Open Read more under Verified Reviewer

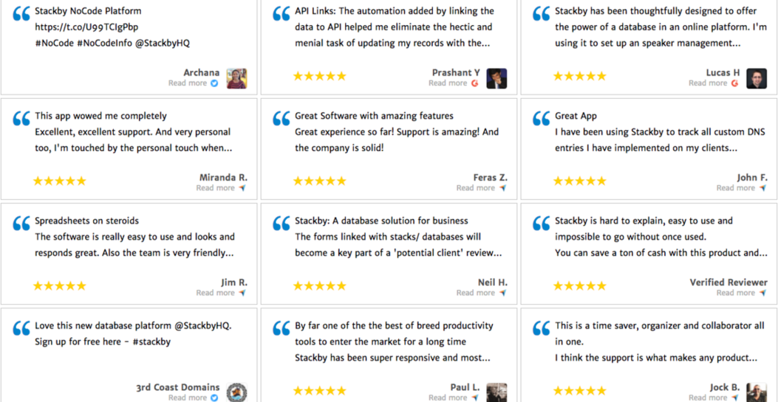tap(735, 293)
